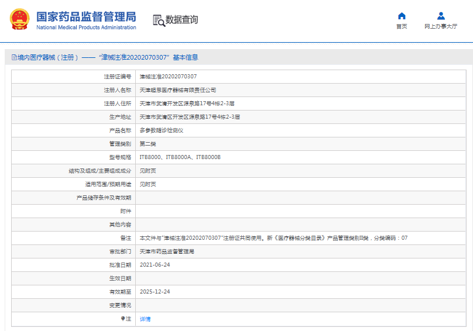
Task: Click the 变更情况 label
Action: point(121,305)
